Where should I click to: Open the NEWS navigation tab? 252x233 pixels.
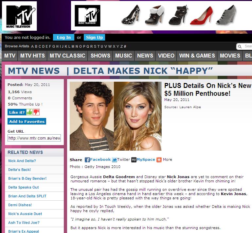pos(145,56)
